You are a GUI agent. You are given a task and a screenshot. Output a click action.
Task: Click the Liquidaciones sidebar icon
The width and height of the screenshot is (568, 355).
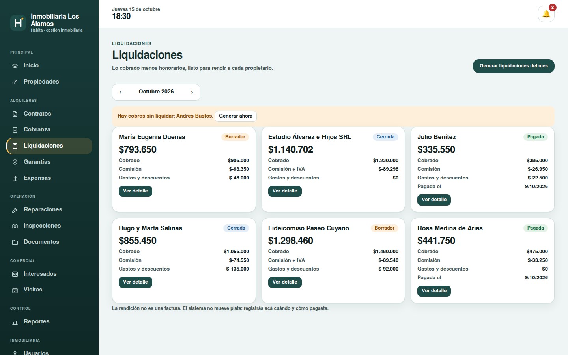click(15, 146)
